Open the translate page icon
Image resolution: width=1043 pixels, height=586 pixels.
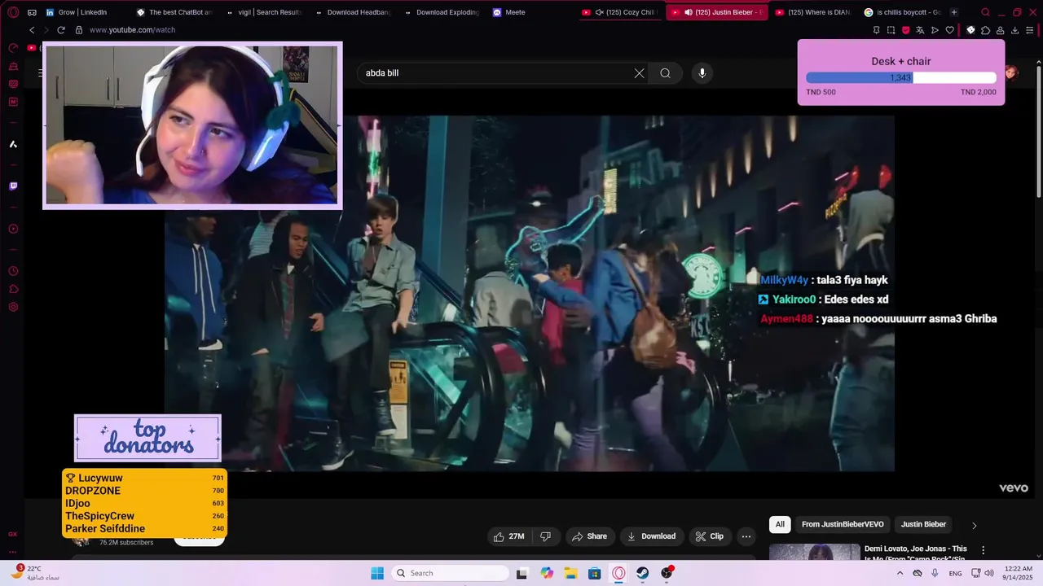coord(920,30)
